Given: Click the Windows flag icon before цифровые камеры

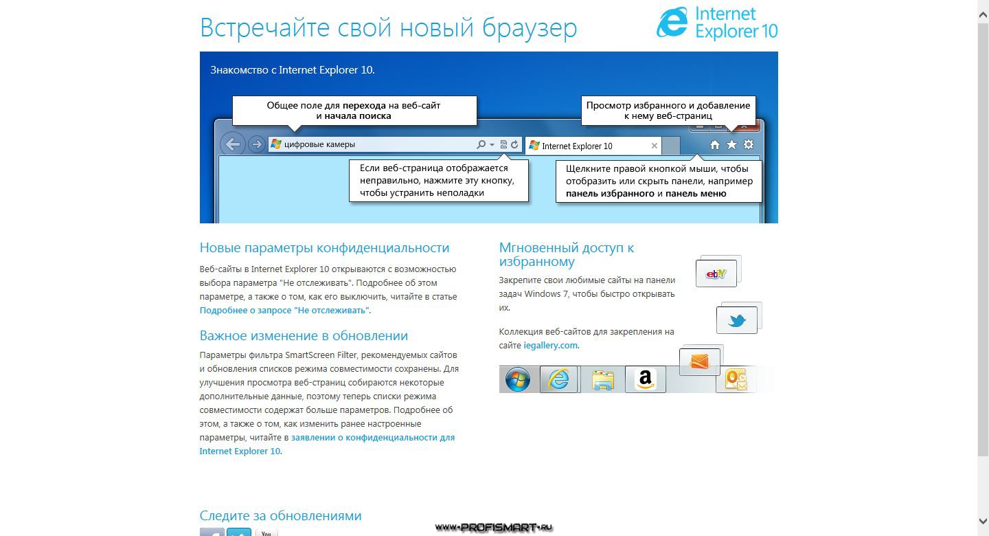Looking at the screenshot, I should point(276,144).
